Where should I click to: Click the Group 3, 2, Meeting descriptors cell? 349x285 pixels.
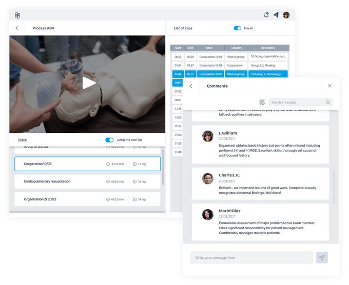coord(268,66)
